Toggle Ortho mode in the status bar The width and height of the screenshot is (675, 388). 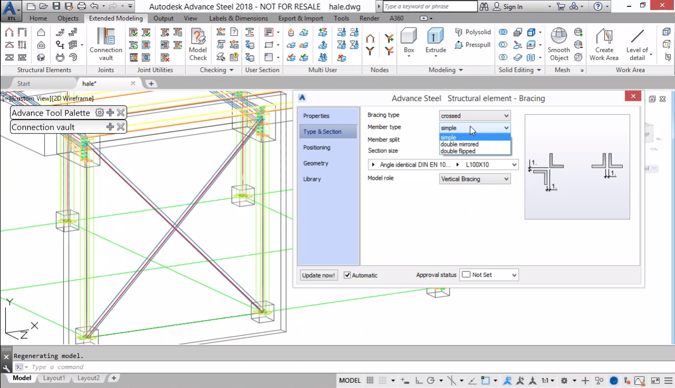(x=419, y=380)
